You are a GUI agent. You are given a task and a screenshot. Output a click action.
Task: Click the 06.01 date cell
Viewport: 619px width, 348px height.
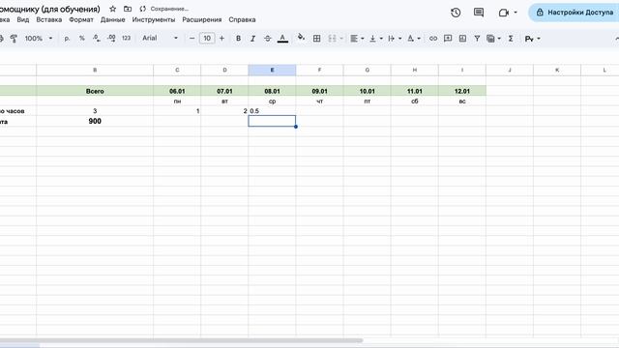pyautogui.click(x=177, y=91)
